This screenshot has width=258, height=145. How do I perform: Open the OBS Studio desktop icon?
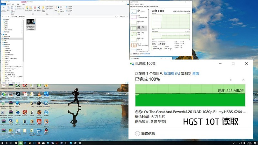(x=39, y=104)
